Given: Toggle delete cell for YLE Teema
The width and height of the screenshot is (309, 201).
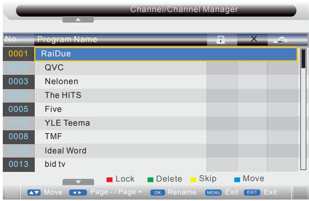Looking at the screenshot, I should [x=252, y=123].
